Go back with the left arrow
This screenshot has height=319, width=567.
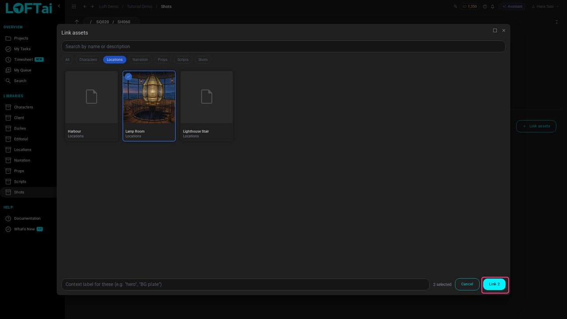pyautogui.click(x=85, y=7)
